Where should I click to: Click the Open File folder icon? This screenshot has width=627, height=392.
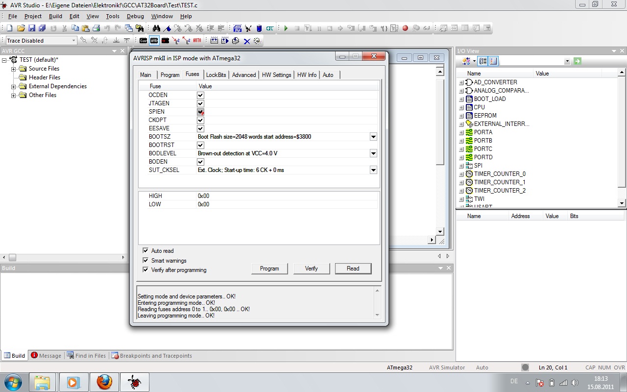tap(21, 28)
